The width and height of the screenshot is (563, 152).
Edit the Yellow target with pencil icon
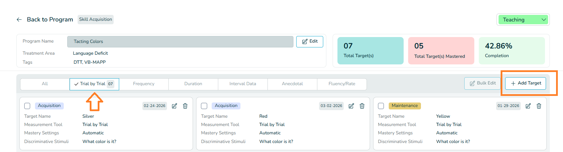(x=528, y=106)
